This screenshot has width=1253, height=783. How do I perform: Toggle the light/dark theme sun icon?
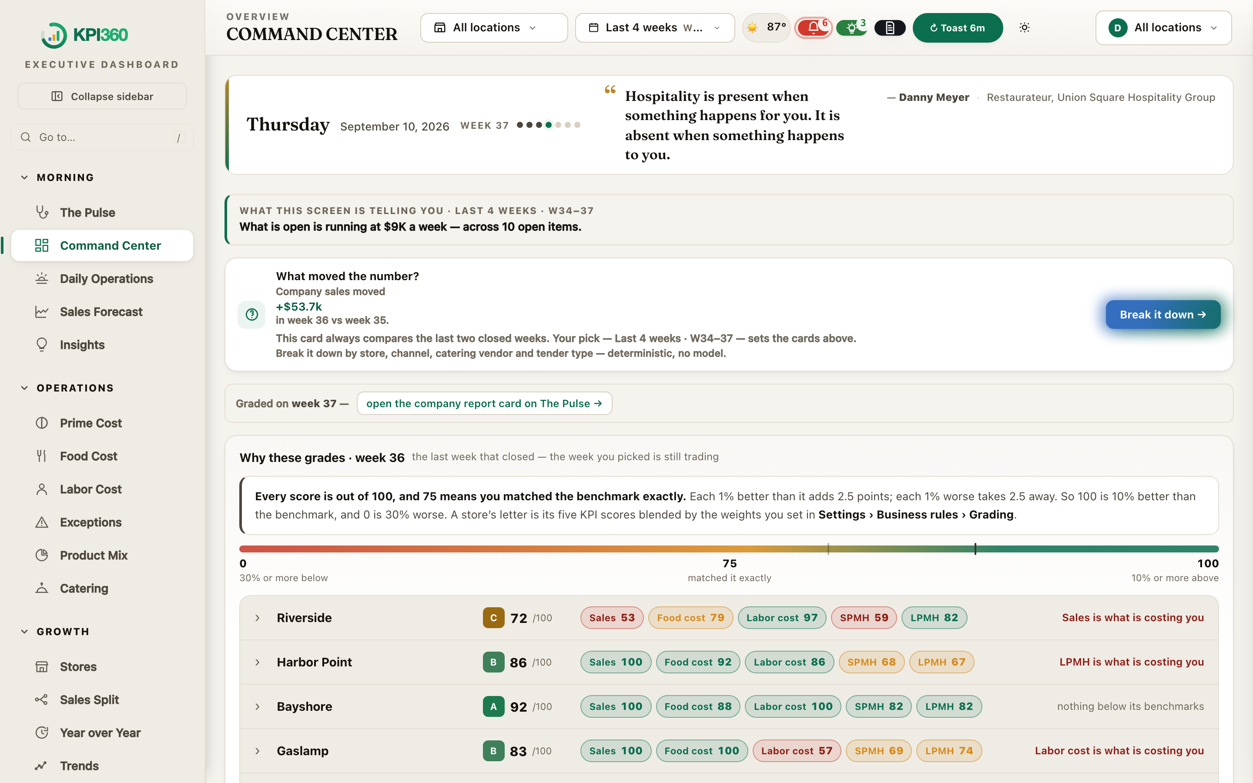click(x=1024, y=27)
